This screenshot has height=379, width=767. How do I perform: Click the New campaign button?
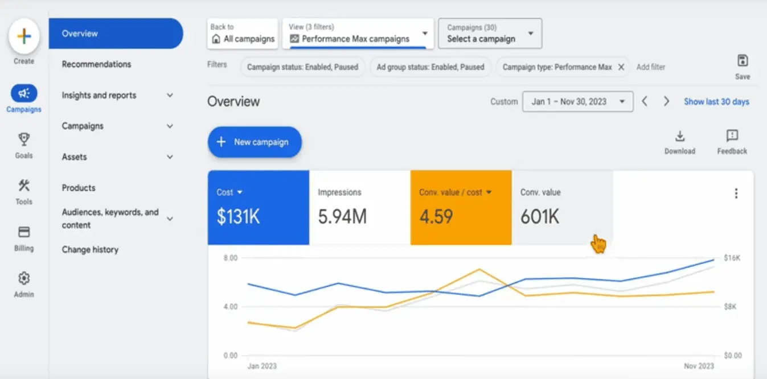coord(255,142)
